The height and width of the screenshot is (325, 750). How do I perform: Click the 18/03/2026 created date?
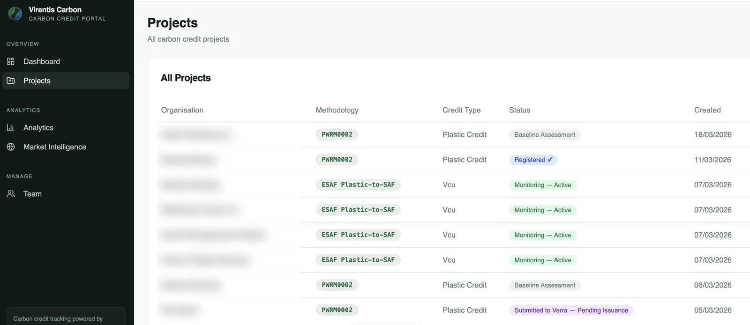point(713,134)
